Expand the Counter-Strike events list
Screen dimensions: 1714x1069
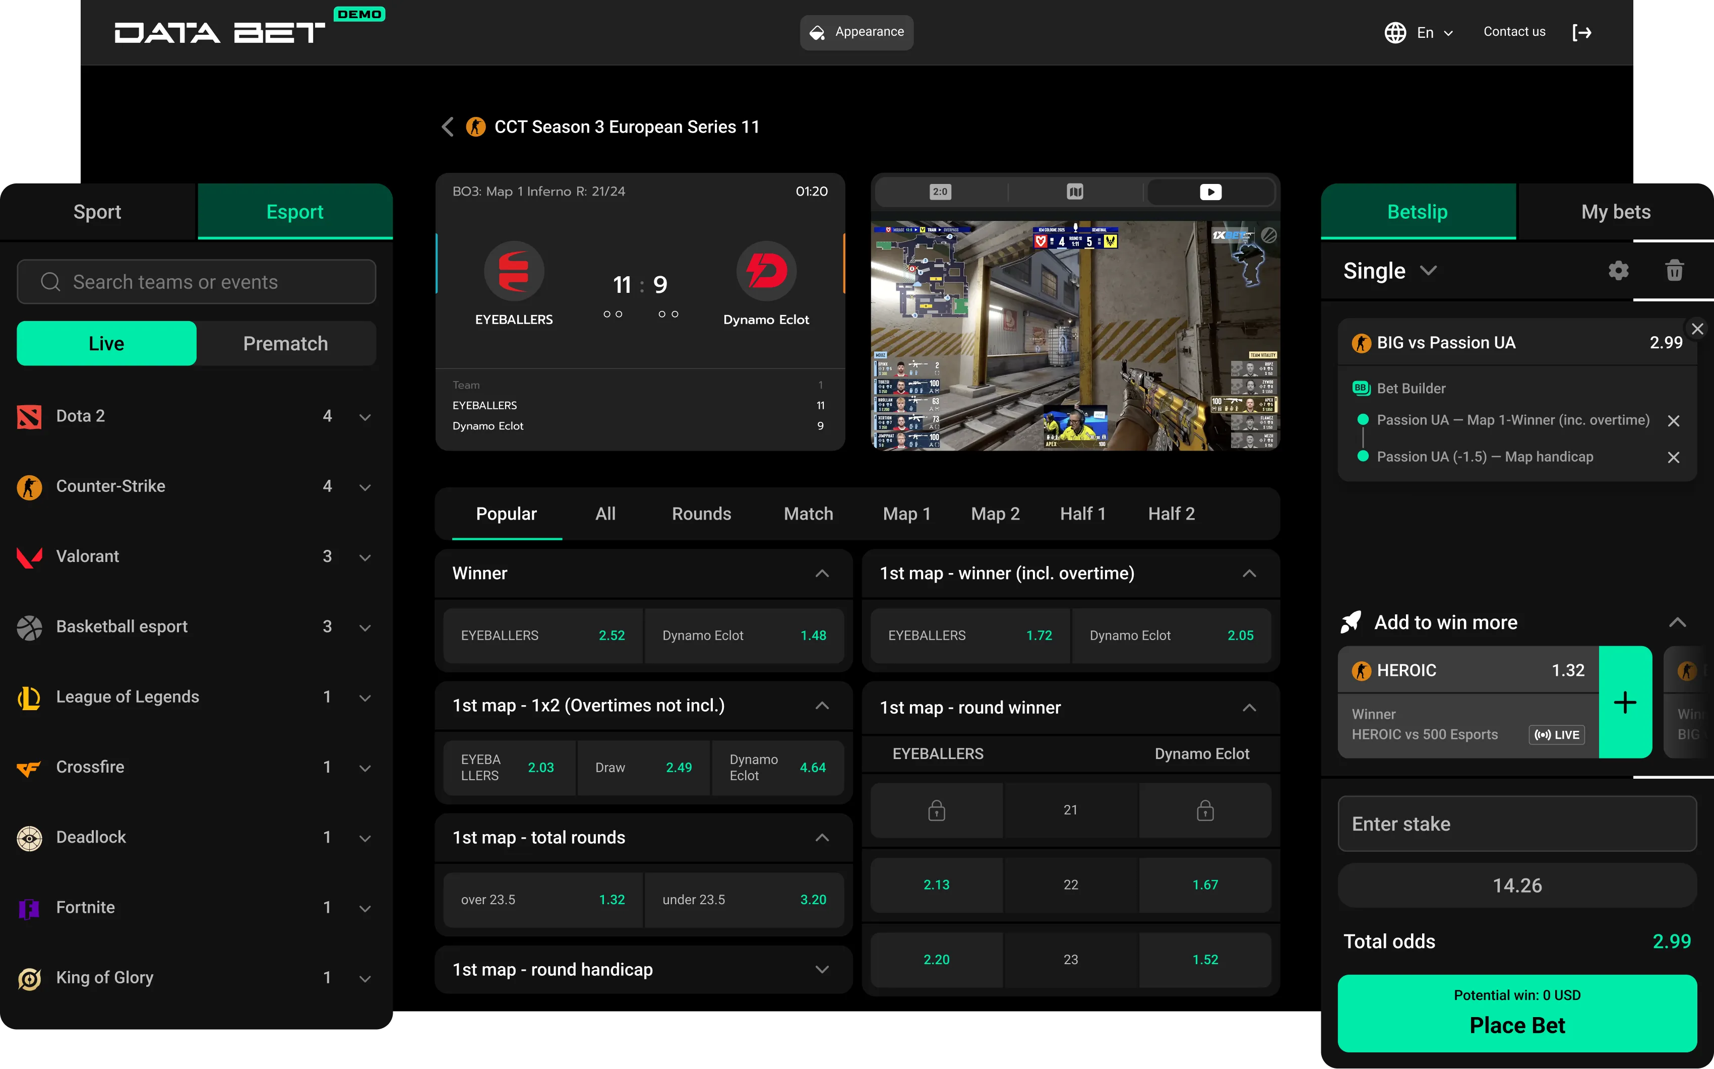pyautogui.click(x=365, y=486)
